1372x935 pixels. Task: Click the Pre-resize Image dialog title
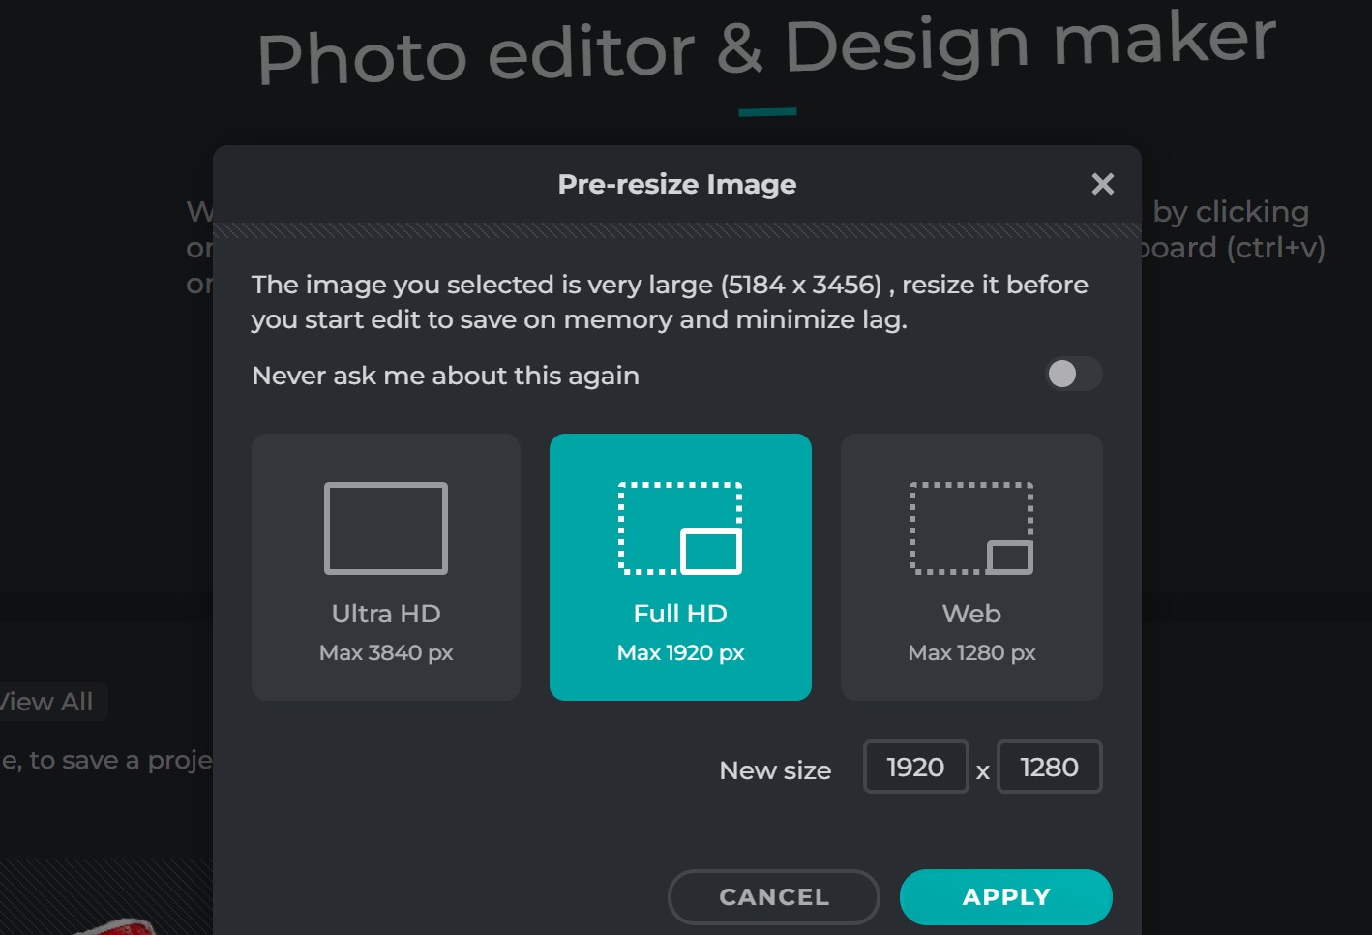(x=676, y=184)
